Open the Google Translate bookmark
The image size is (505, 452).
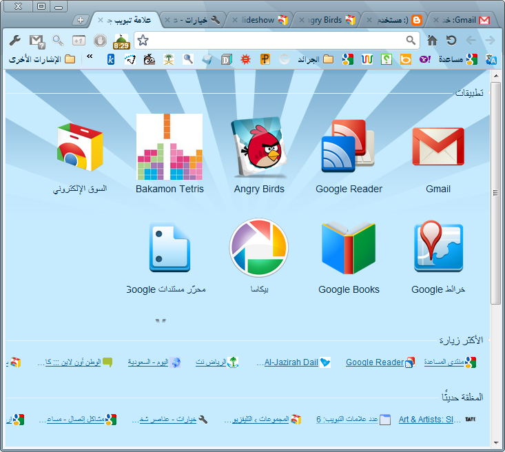pyautogui.click(x=491, y=60)
